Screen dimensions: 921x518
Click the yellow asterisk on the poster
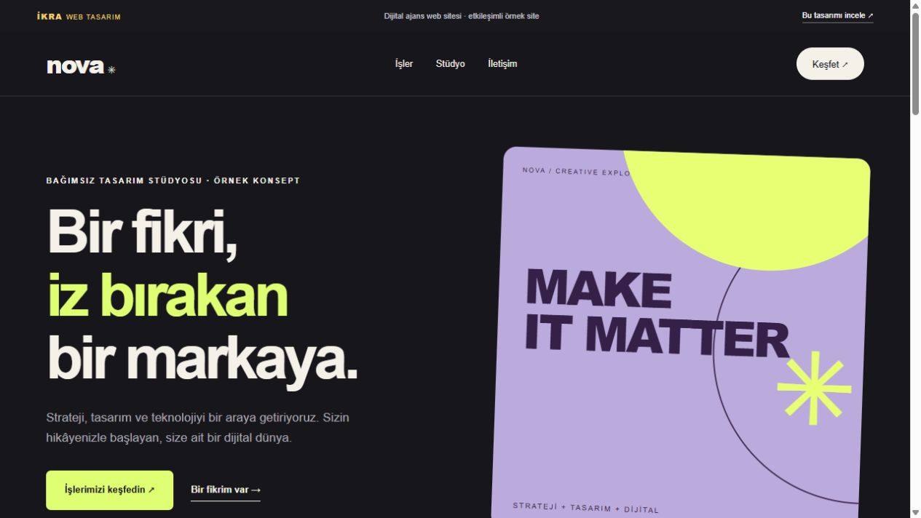[x=814, y=388]
